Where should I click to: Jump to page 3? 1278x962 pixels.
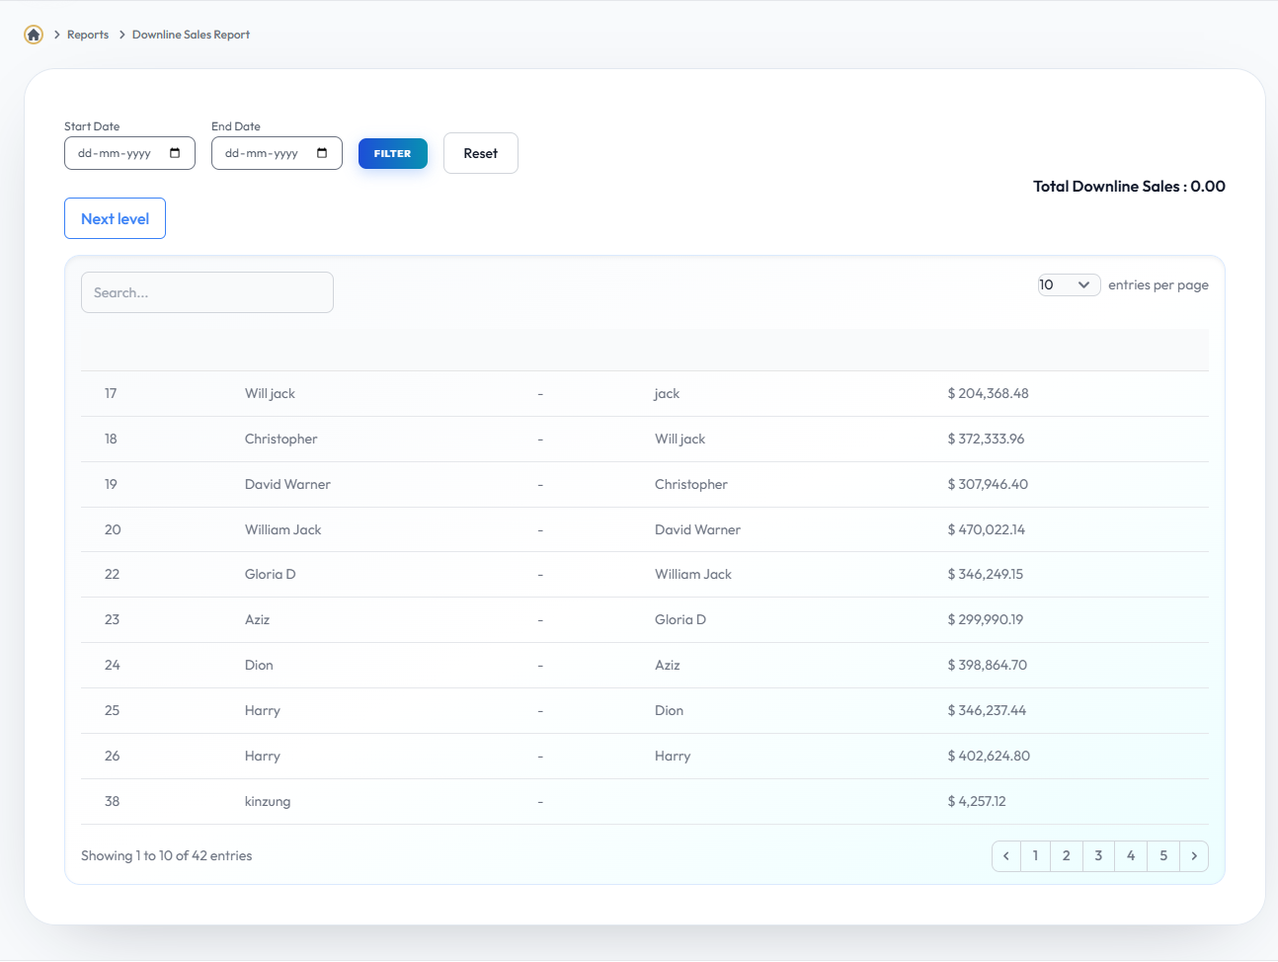[1098, 856]
